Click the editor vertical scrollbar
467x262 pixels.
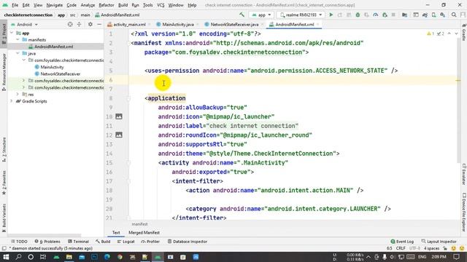(x=458, y=100)
